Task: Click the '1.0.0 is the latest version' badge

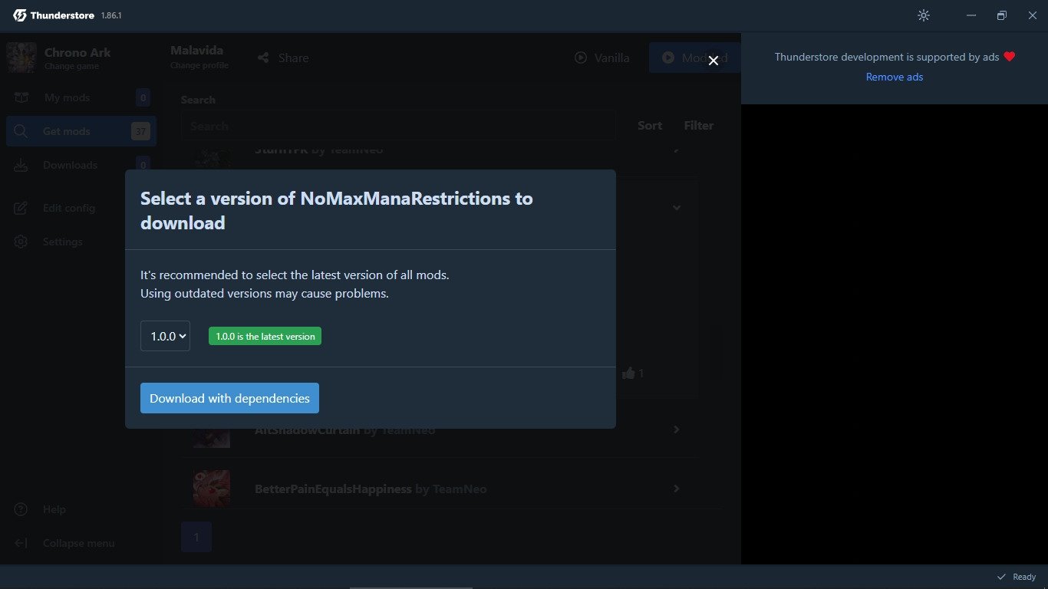Action: click(x=265, y=336)
